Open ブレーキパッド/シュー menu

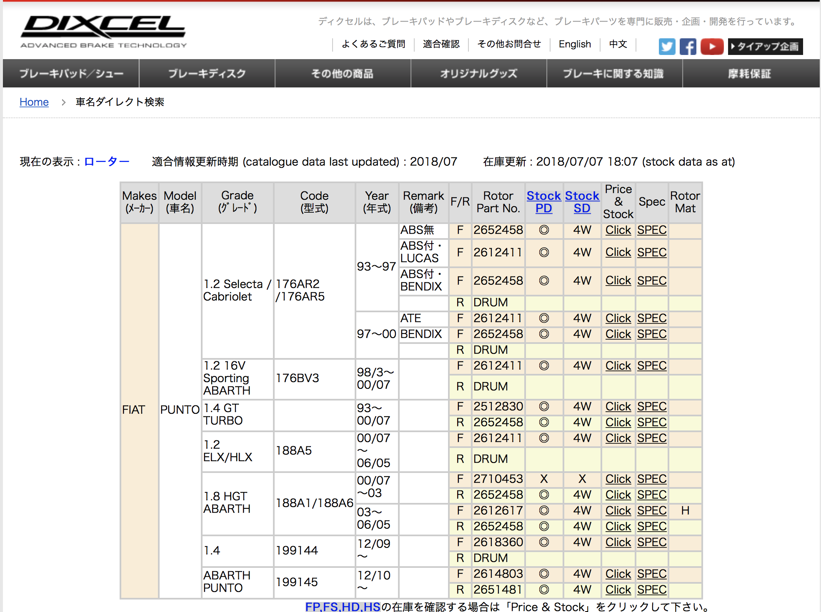click(71, 74)
